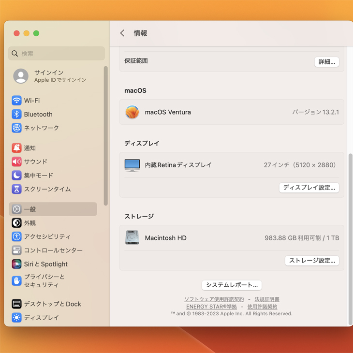Image resolution: width=353 pixels, height=353 pixels.
Task: Select Wi-Fi label in sidebar
Action: pos(32,101)
